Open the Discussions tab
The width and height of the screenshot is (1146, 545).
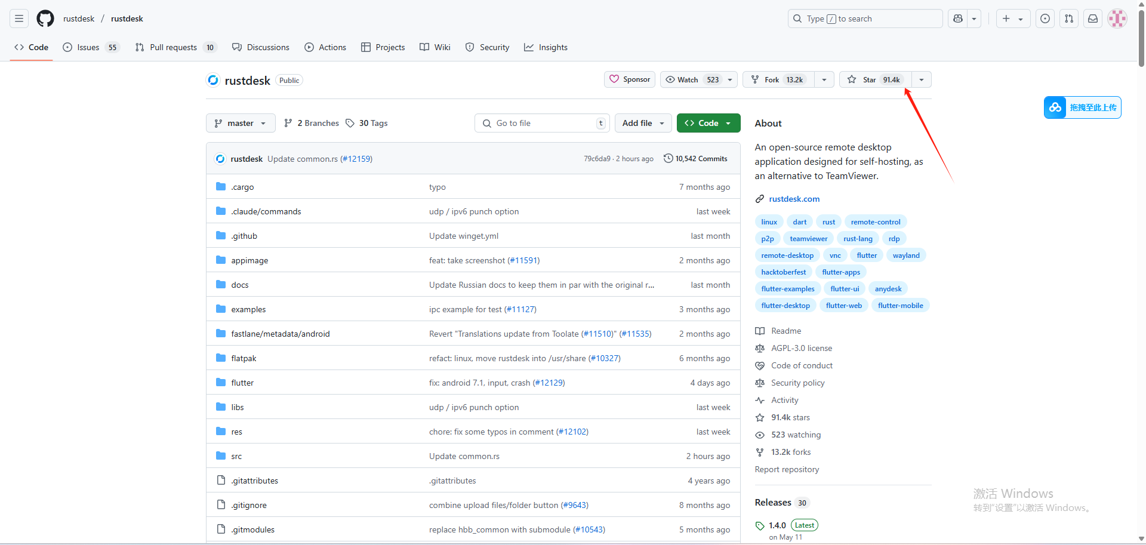click(261, 47)
